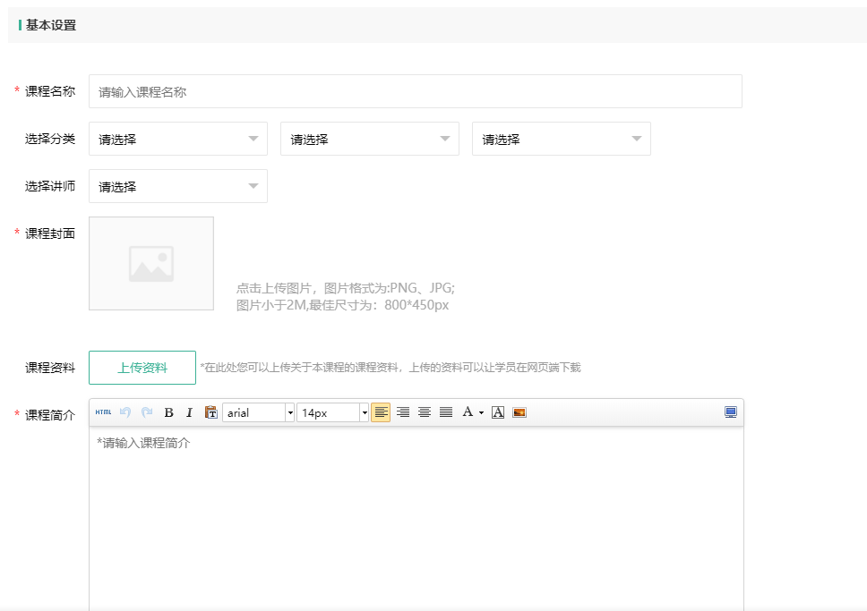This screenshot has width=867, height=611.
Task: Click the 基本设置 section heading
Action: pyautogui.click(x=51, y=25)
